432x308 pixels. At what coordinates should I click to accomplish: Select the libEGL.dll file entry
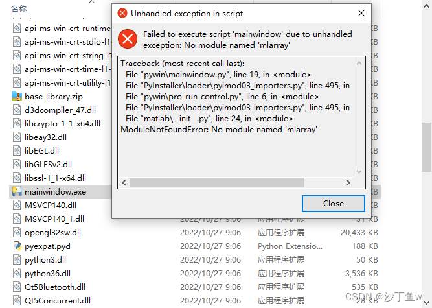(41, 150)
